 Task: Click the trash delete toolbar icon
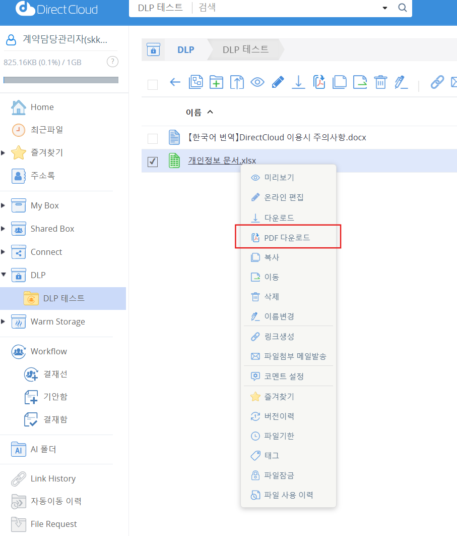tap(380, 82)
